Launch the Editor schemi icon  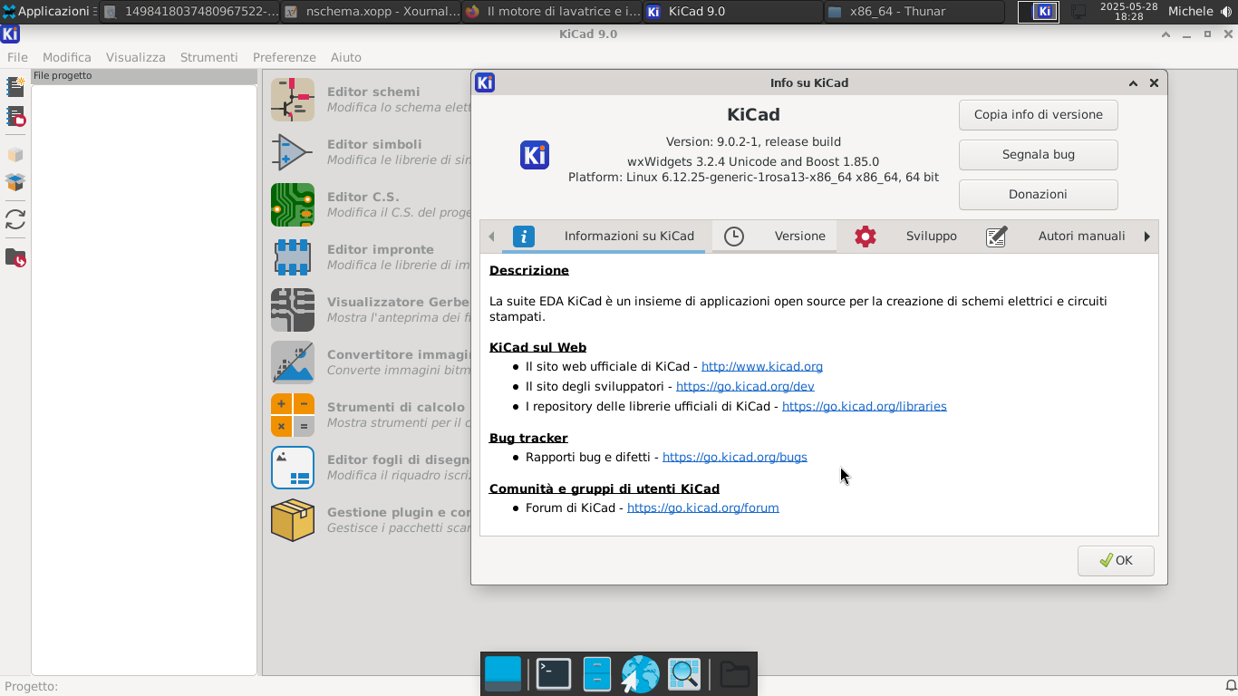point(293,100)
